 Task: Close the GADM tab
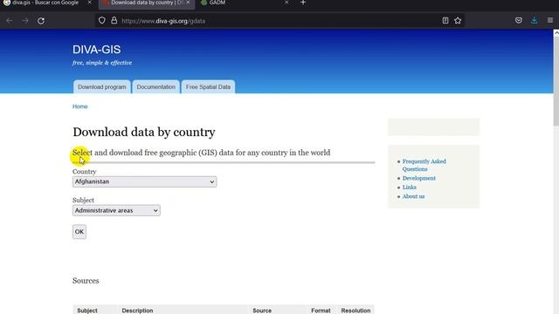coord(286,3)
